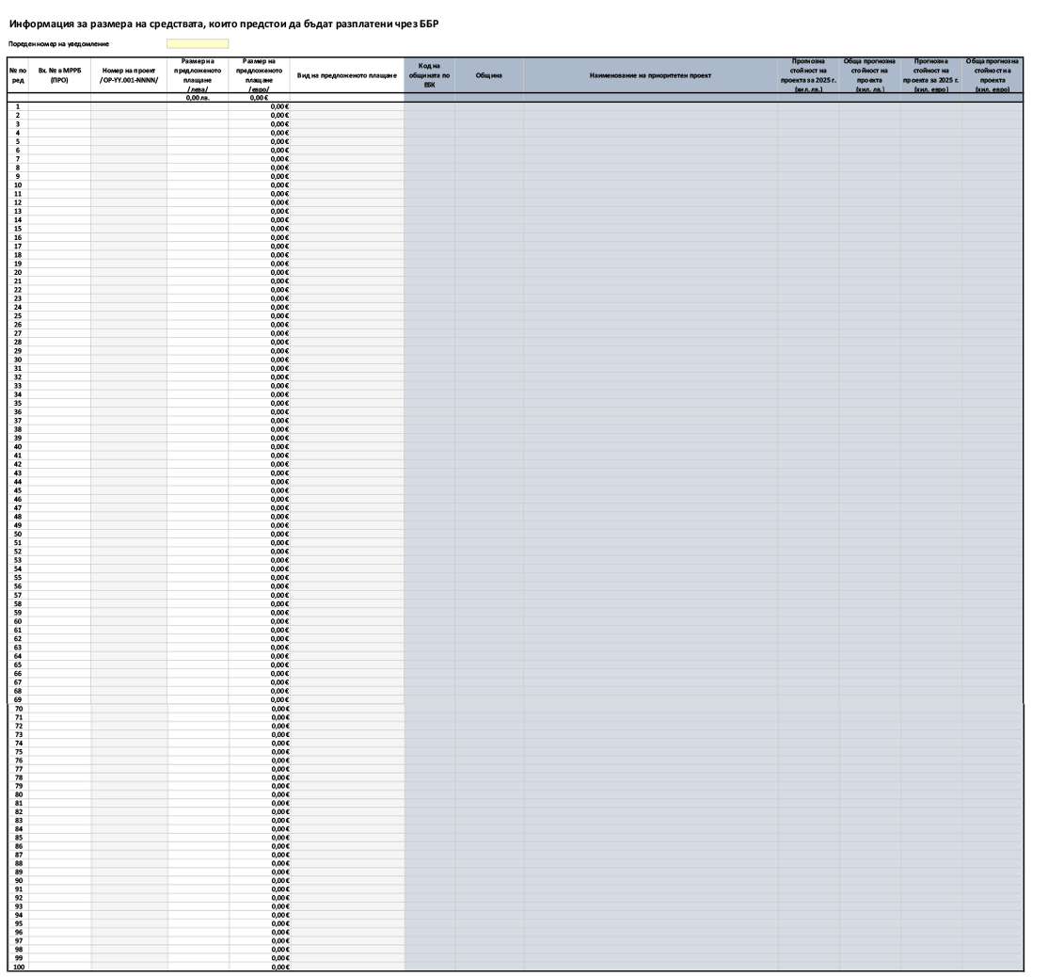Screen dimensions: 1048x977
Task: Click the euro amount cell in row 25
Action: click(260, 315)
